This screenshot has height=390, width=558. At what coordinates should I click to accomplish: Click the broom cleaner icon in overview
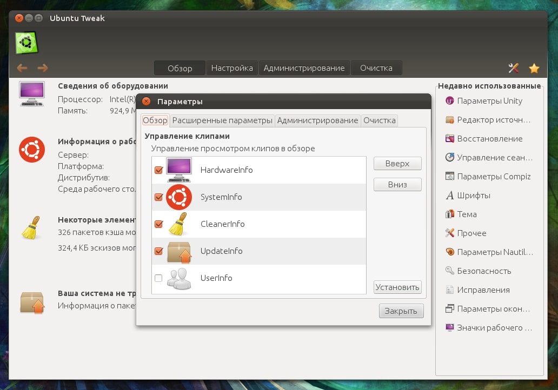click(x=31, y=227)
